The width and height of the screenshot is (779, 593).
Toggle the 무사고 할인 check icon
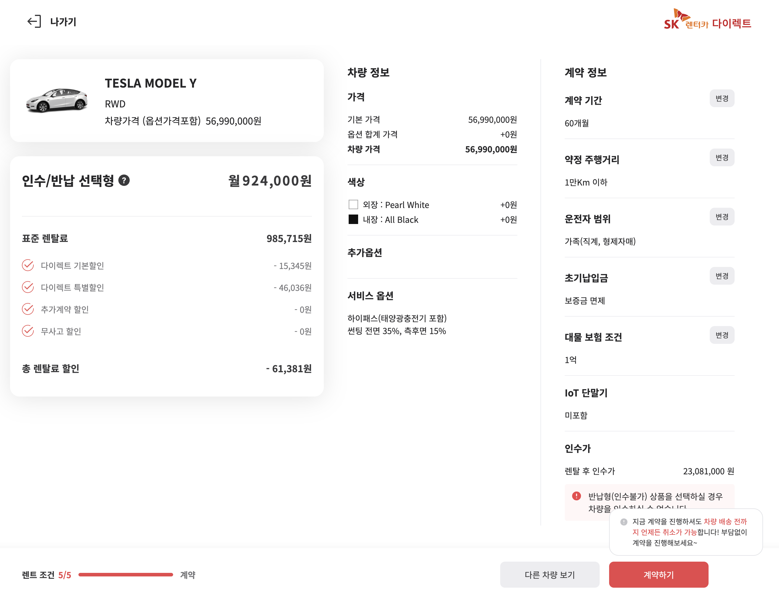(28, 331)
